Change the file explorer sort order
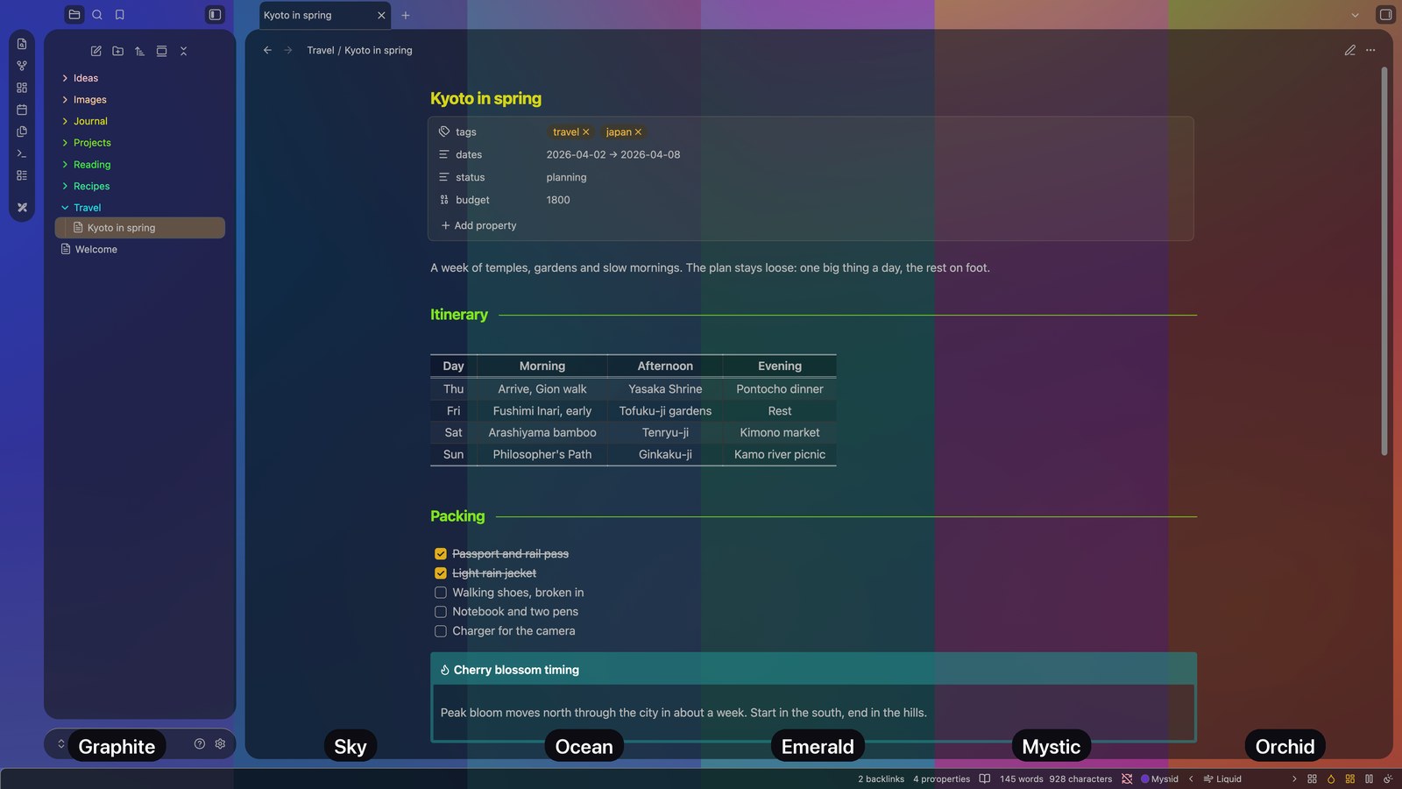 point(140,51)
